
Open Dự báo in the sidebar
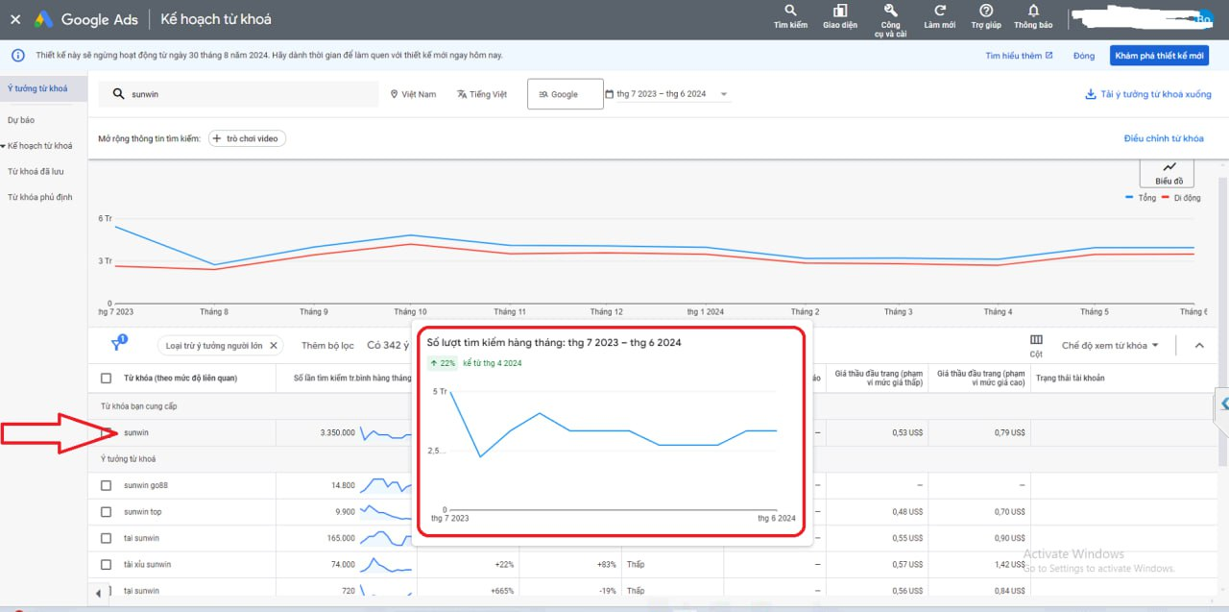click(x=21, y=120)
